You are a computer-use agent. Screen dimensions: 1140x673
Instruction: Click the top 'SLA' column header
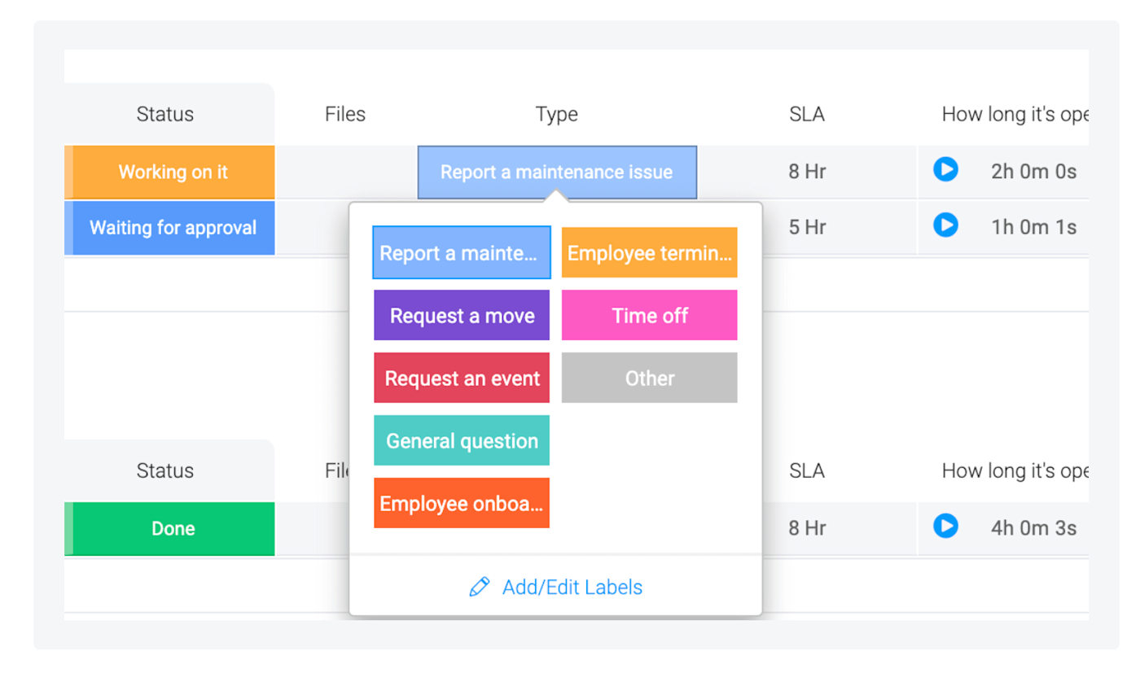[x=807, y=115]
